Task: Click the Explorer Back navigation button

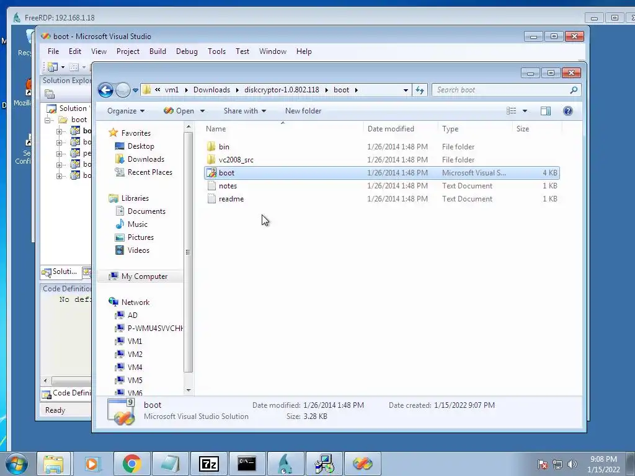Action: pyautogui.click(x=105, y=90)
